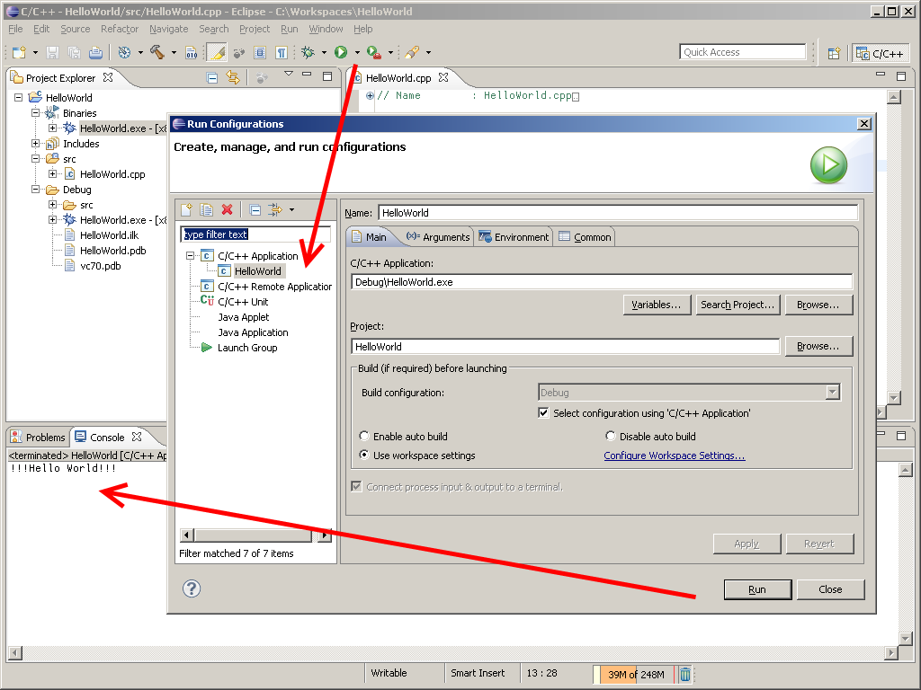The image size is (921, 690).
Task: Open the Build configuration dropdown
Action: 832,392
